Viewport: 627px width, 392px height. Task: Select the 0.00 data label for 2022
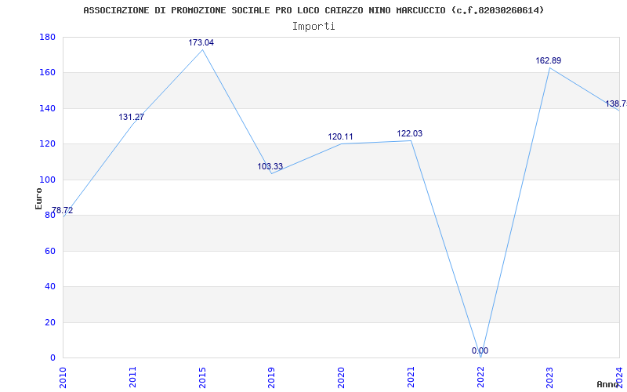[480, 350]
